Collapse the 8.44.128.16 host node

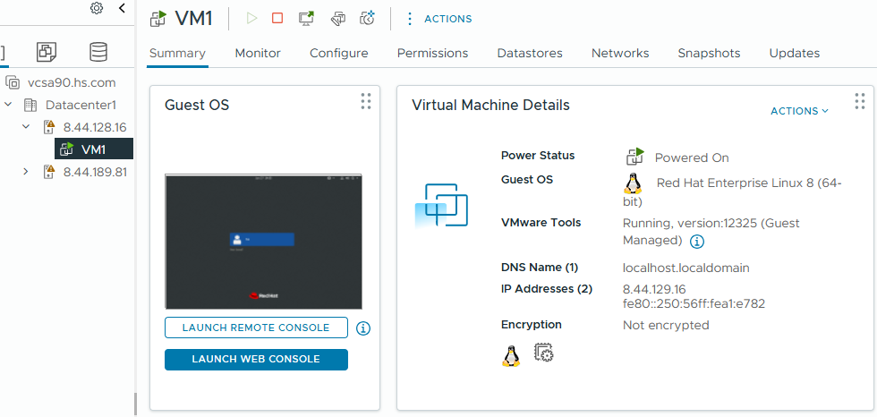click(x=26, y=127)
